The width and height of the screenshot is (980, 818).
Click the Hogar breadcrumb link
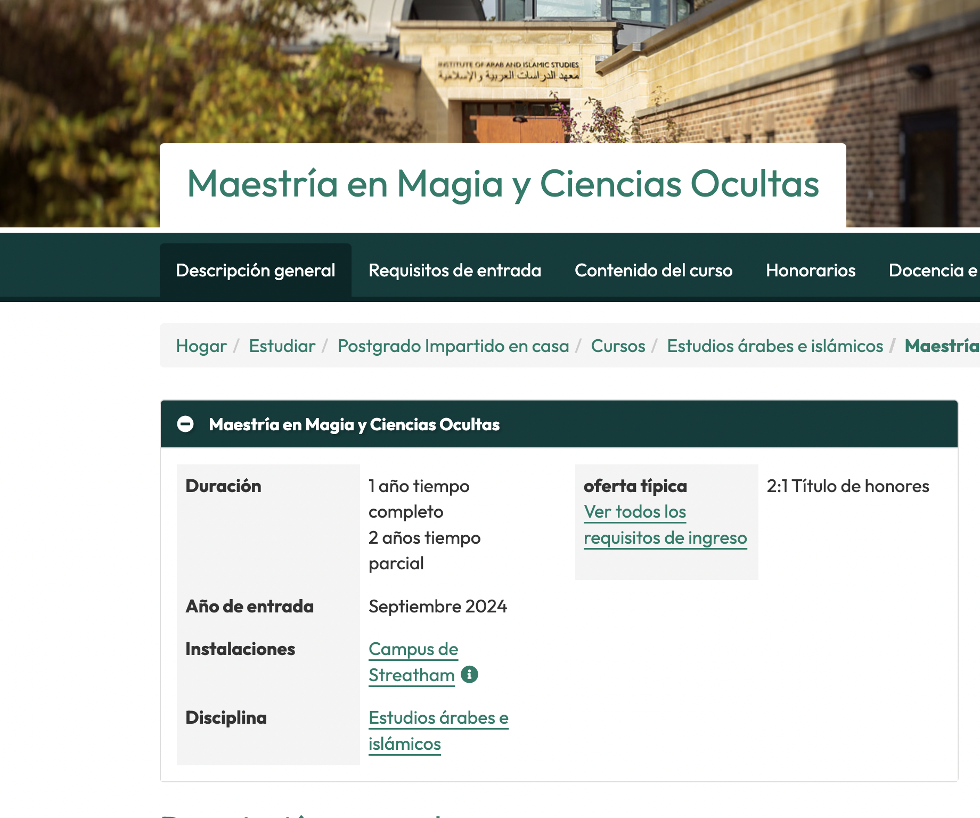tap(201, 346)
